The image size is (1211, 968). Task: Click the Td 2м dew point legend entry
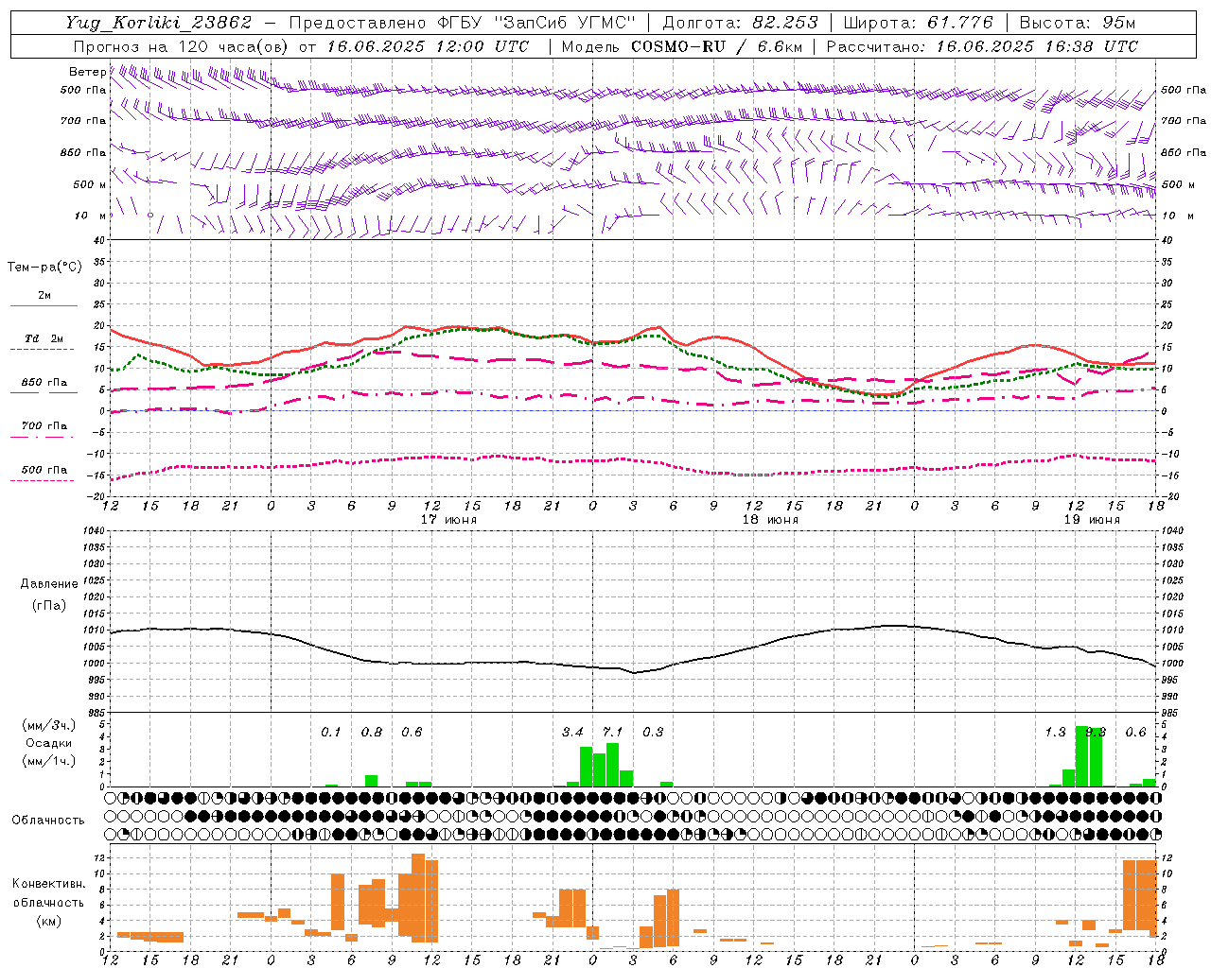(x=44, y=338)
